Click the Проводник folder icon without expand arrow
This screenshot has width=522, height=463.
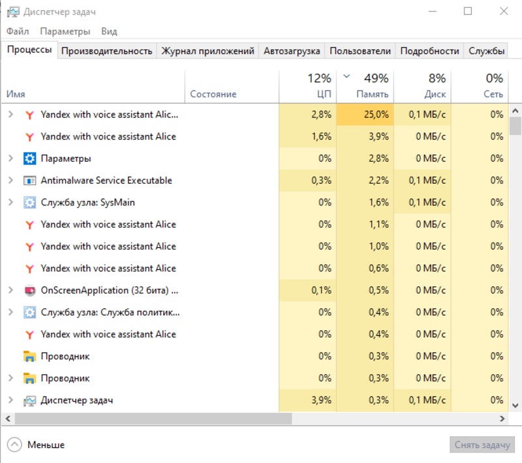pyautogui.click(x=29, y=356)
